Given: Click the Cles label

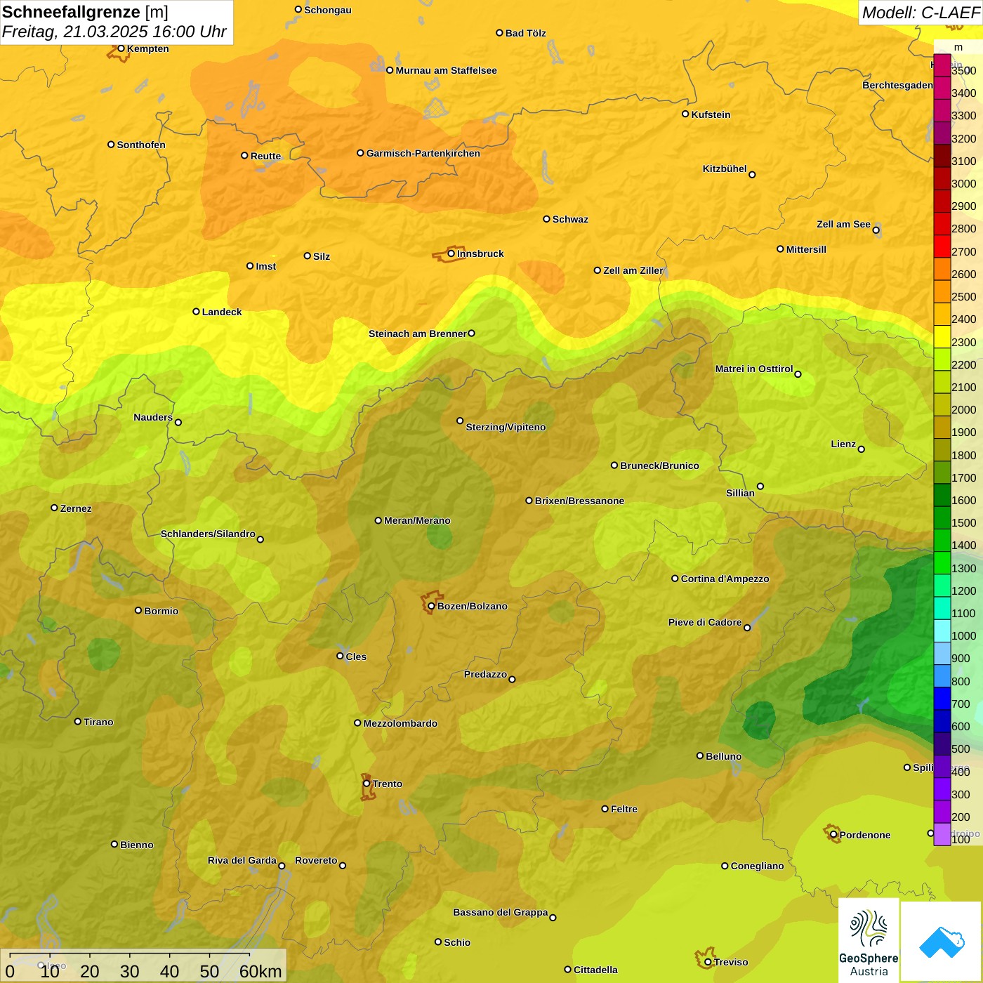Looking at the screenshot, I should [x=356, y=657].
